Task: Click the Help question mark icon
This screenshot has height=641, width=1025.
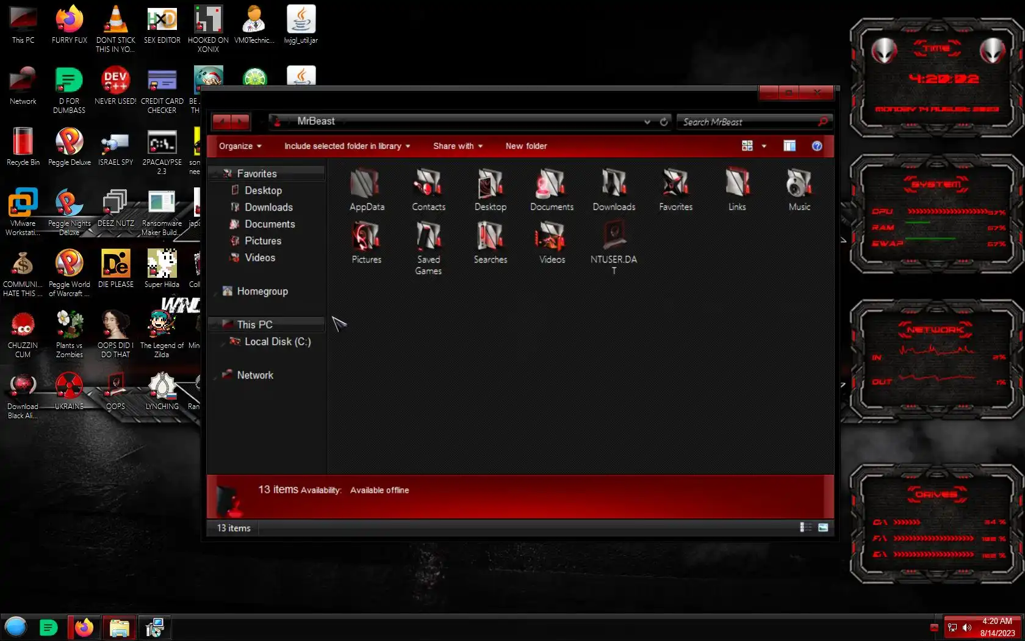Action: click(817, 146)
